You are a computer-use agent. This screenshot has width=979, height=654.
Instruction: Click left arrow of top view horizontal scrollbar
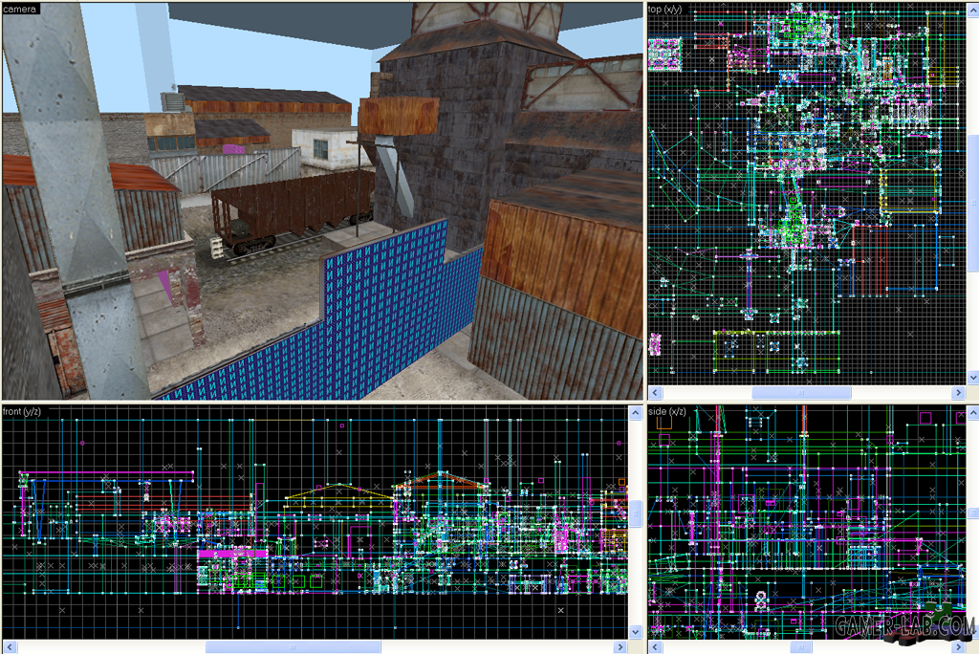coord(655,392)
